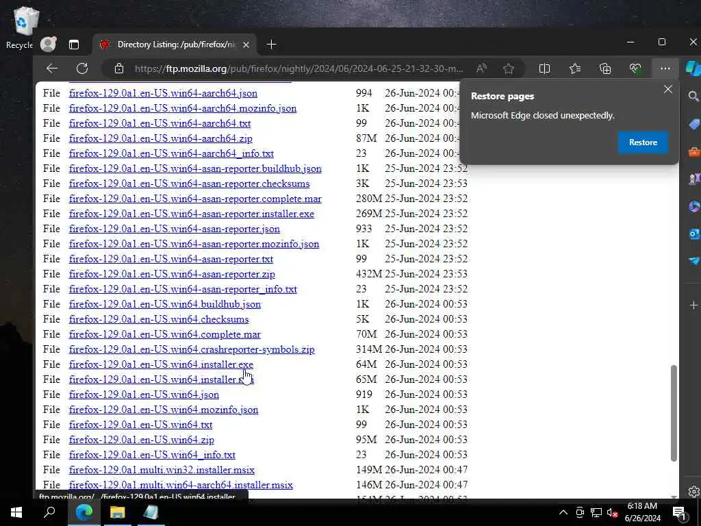Open the Tools briefcase sidebar icon
This screenshot has height=526, width=701.
[694, 152]
